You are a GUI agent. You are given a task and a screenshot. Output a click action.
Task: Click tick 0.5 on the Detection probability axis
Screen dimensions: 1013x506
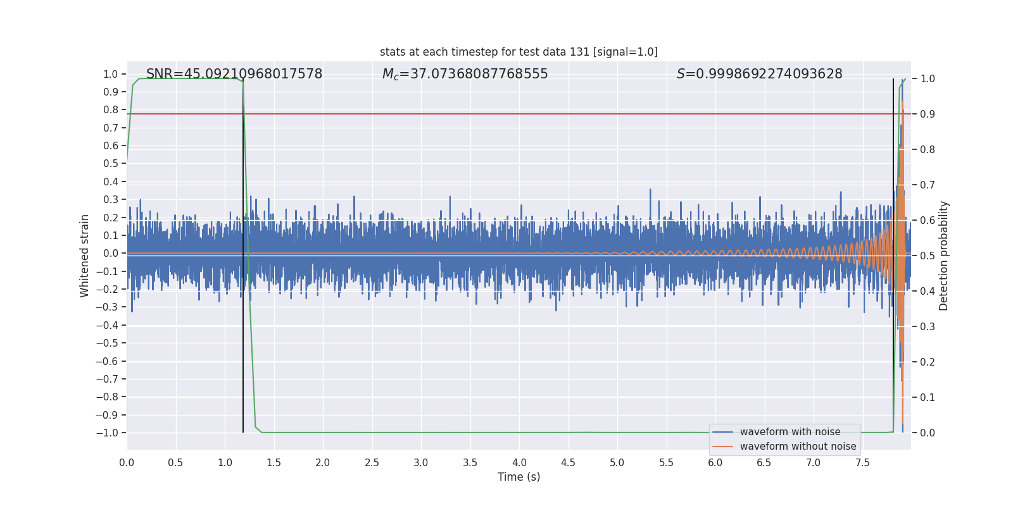928,256
